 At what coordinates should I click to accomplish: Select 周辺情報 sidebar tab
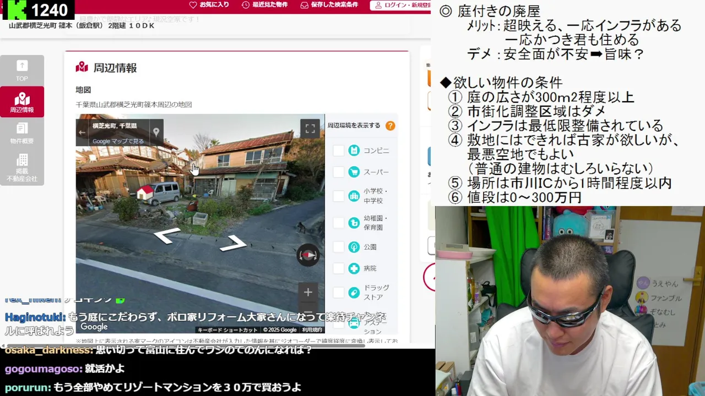click(x=22, y=102)
